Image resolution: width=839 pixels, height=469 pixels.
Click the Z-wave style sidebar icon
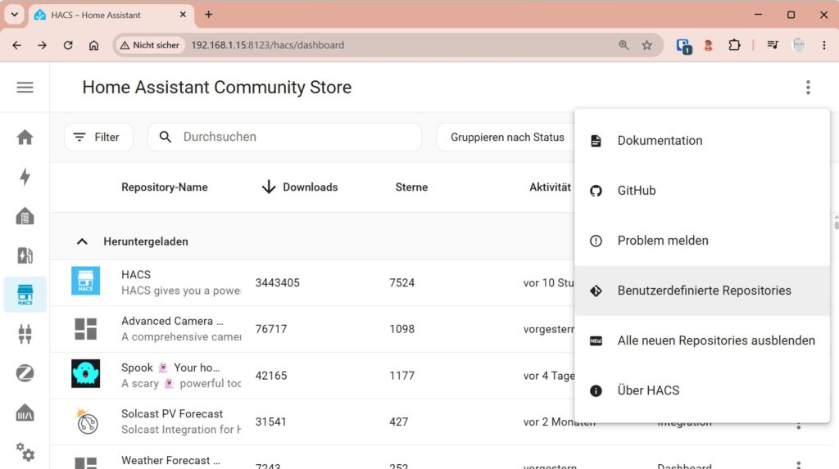[25, 373]
